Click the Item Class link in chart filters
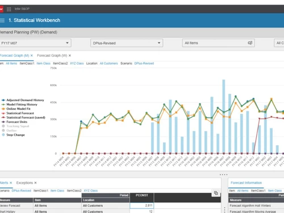 (x=43, y=64)
